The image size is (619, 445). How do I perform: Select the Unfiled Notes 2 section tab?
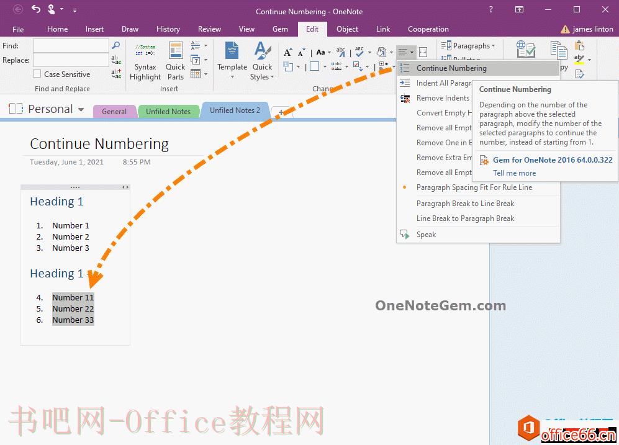coord(235,110)
